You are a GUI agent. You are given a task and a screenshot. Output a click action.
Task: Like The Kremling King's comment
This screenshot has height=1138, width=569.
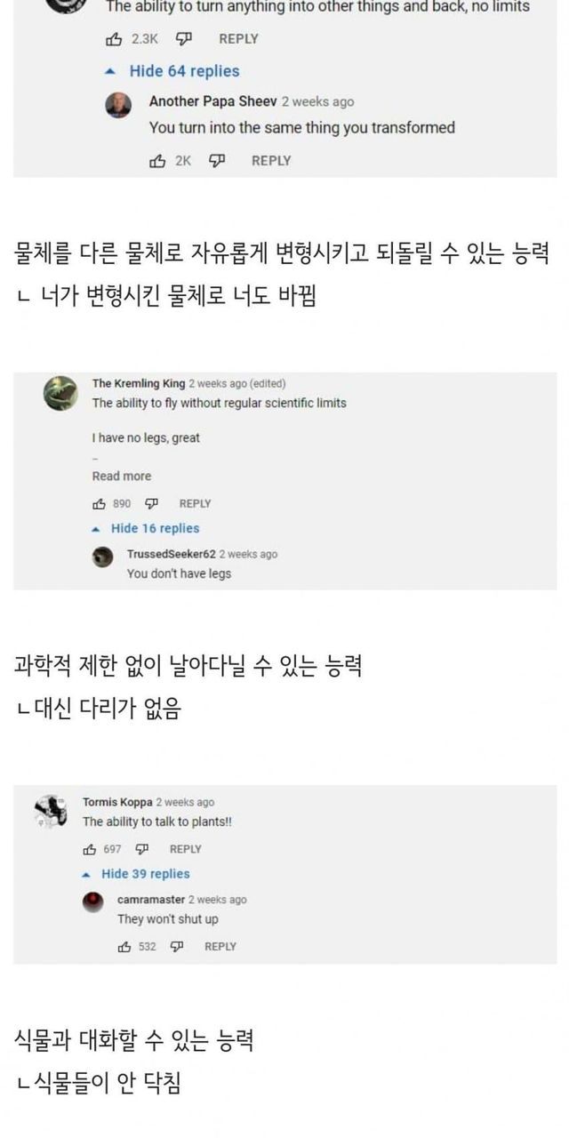tap(100, 503)
